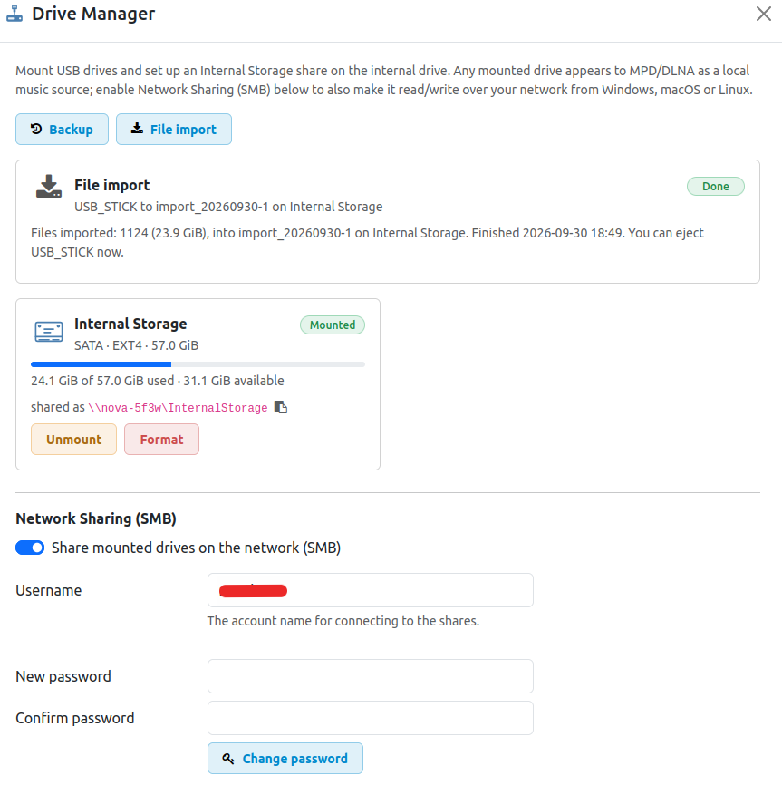782x785 pixels.
Task: Focus the Confirm password field
Action: (371, 718)
